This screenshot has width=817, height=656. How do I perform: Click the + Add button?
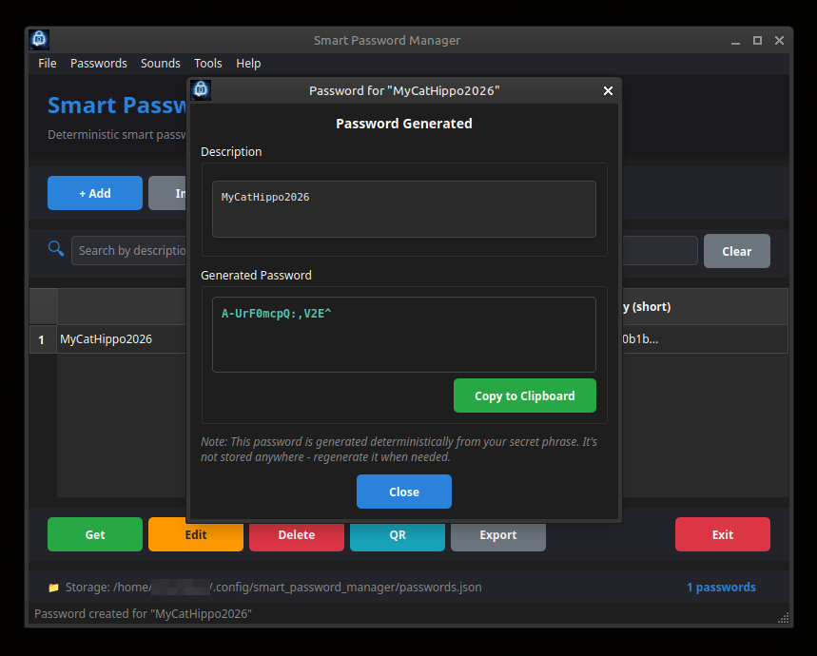tap(95, 193)
